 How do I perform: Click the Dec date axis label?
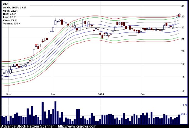click(53, 94)
